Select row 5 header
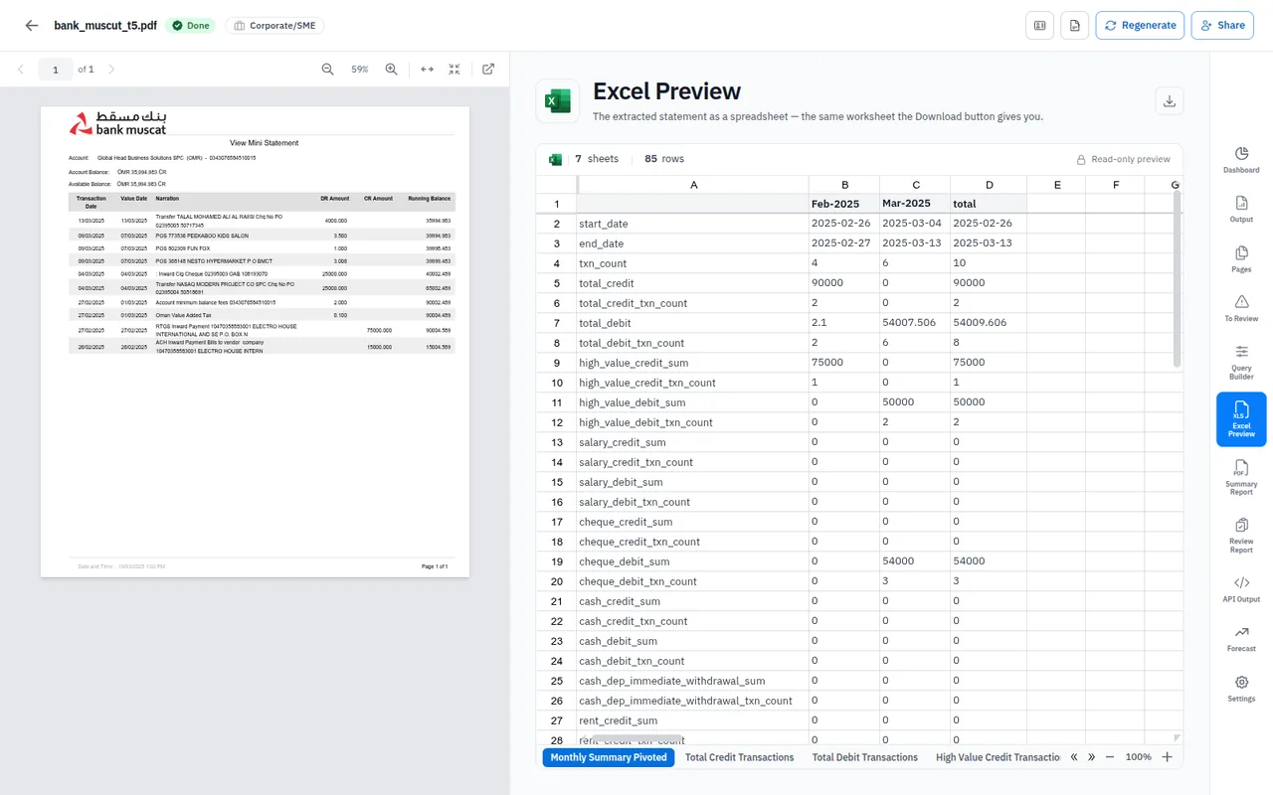The image size is (1273, 795). coord(557,283)
